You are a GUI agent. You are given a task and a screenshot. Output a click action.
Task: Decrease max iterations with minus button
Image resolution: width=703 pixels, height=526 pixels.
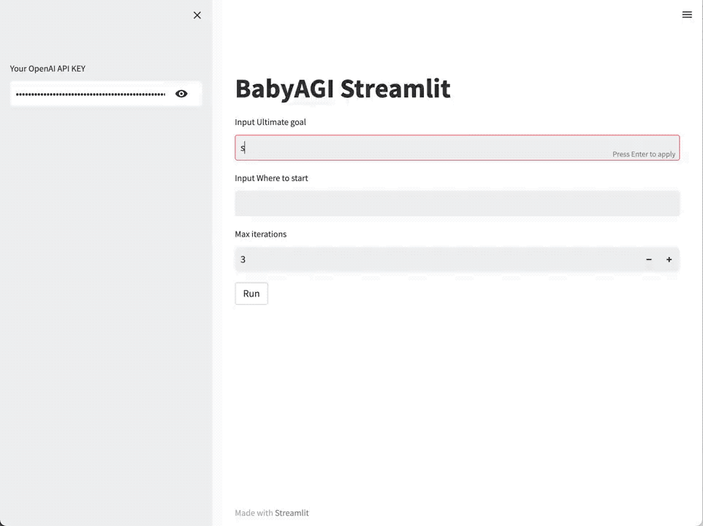click(x=649, y=259)
